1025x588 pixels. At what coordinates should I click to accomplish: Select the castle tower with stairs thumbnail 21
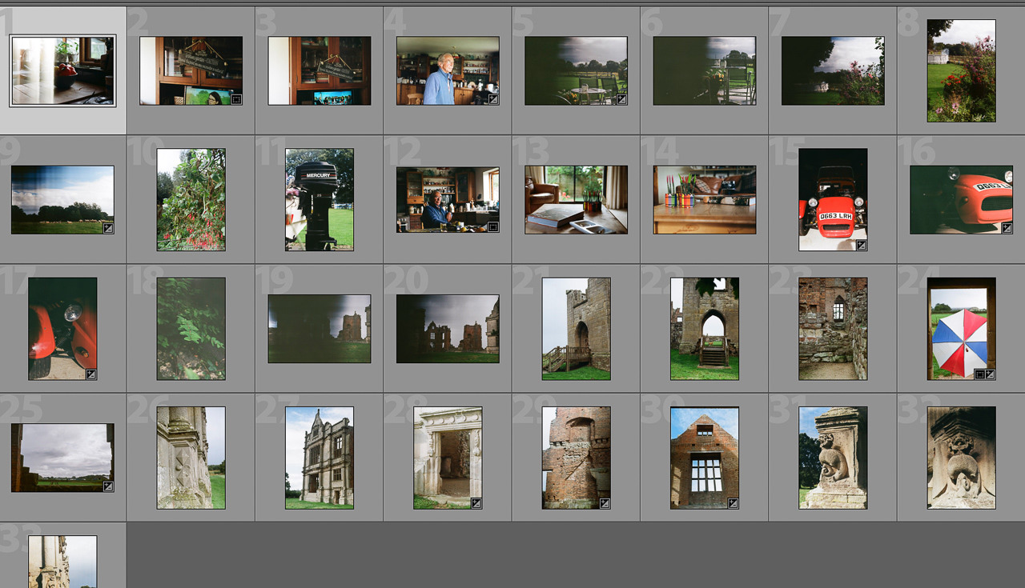tap(576, 328)
